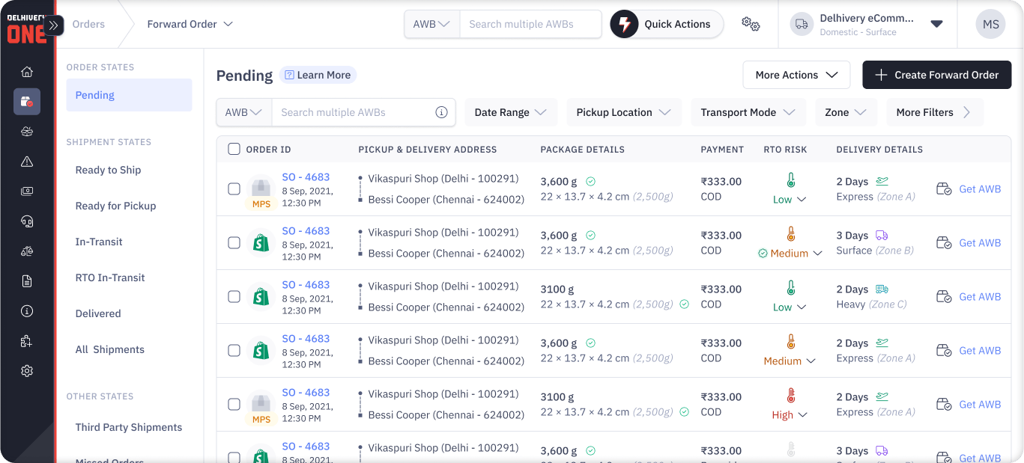Select the checkbox of the third order row
Image resolution: width=1024 pixels, height=463 pixels.
[x=234, y=297]
